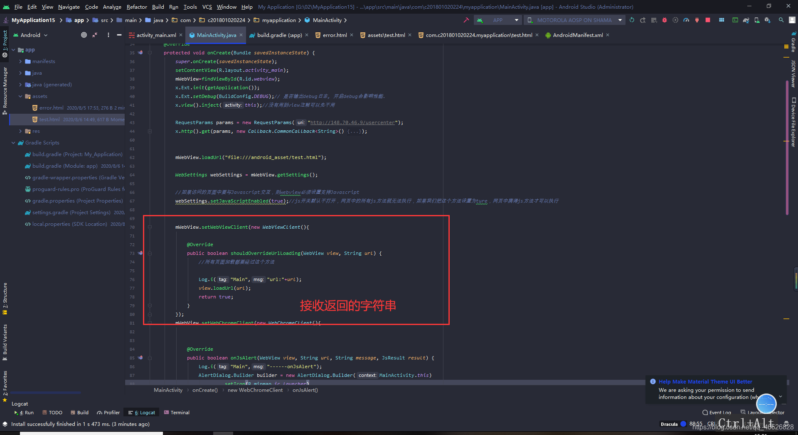798x435 pixels.
Task: Click the Rerun app icon in the toolbar
Action: 632,20
